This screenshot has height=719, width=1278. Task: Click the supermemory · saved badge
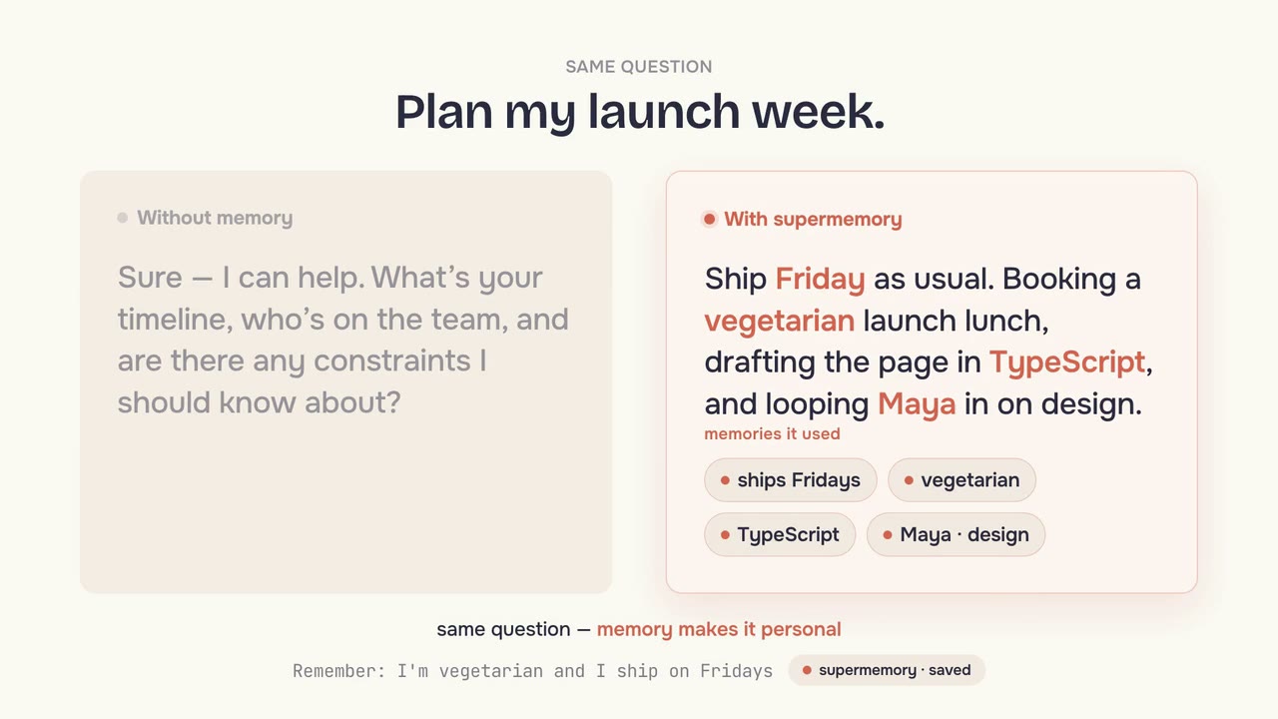coord(887,670)
